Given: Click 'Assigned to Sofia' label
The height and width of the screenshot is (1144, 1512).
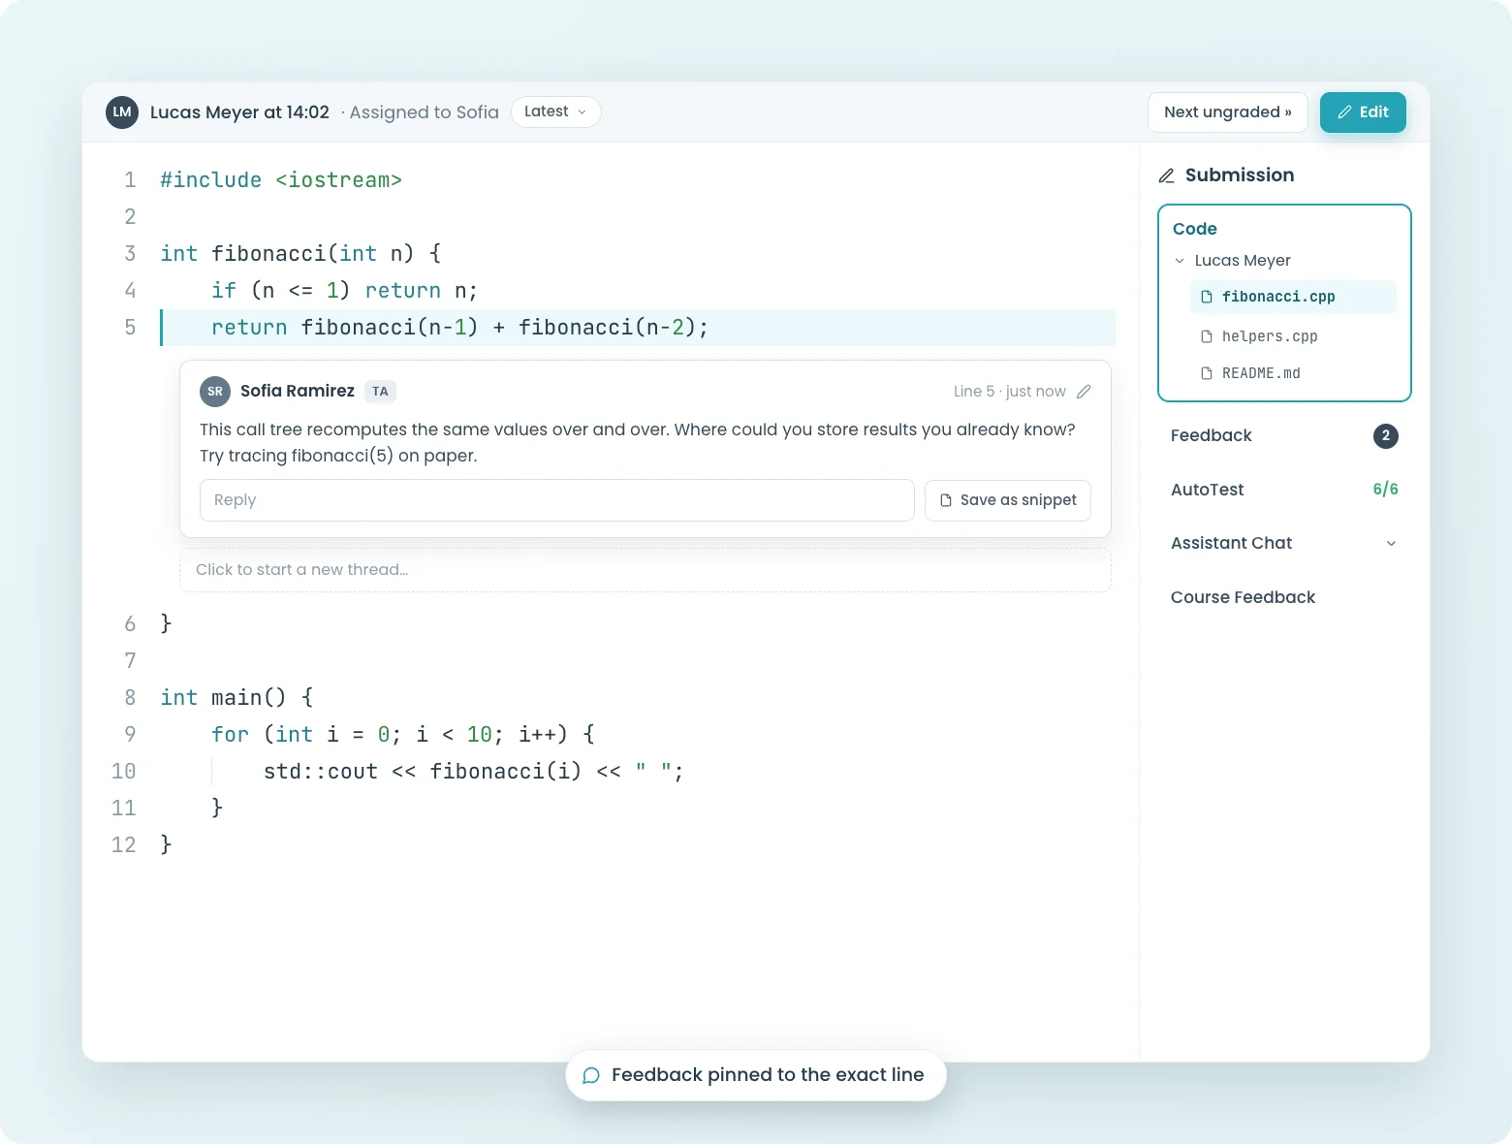Looking at the screenshot, I should [424, 112].
